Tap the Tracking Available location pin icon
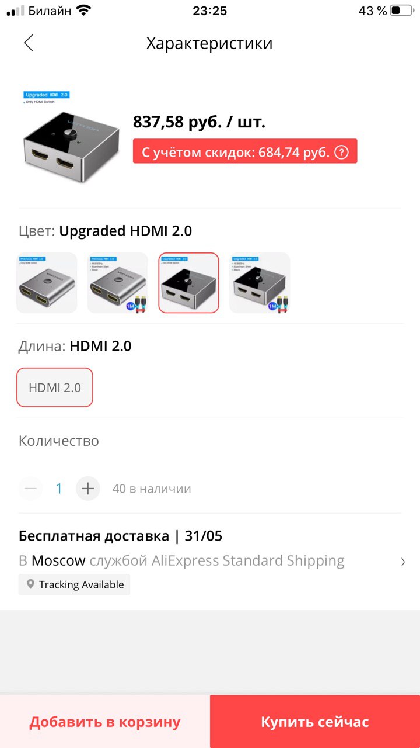Image resolution: width=420 pixels, height=748 pixels. coord(30,584)
